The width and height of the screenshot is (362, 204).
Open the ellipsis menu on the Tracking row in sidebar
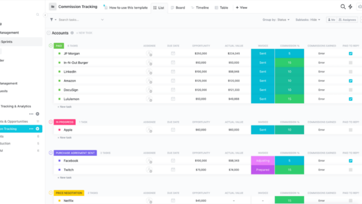click(x=31, y=129)
